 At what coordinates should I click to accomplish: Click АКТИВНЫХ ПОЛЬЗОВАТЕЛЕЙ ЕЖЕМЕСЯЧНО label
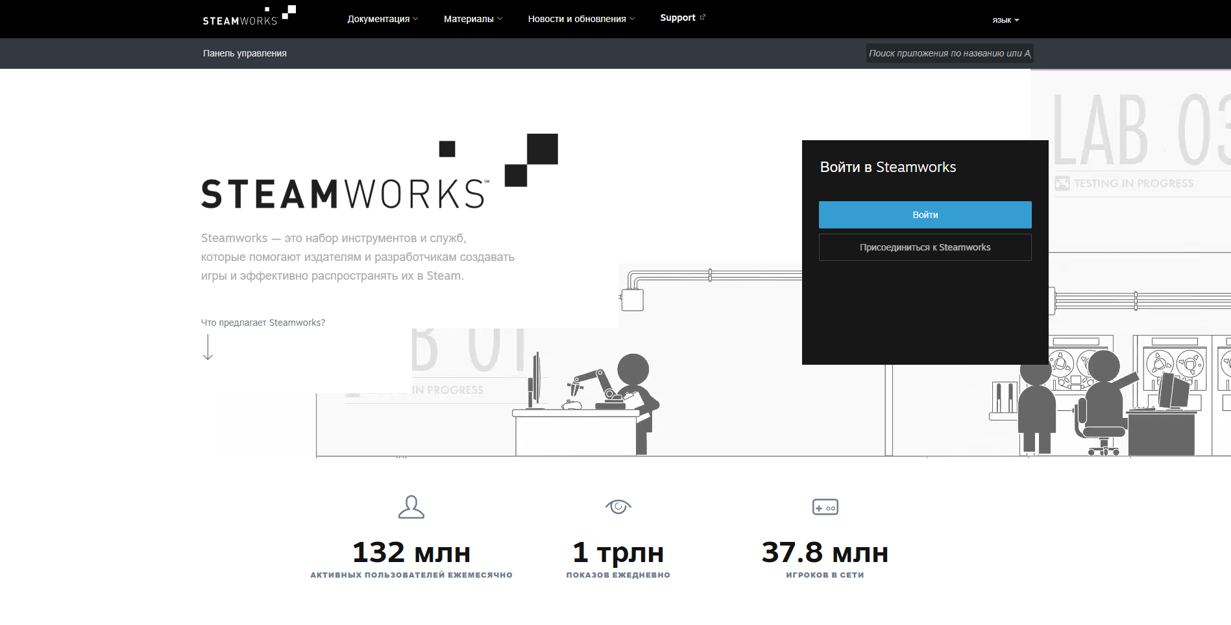[411, 575]
